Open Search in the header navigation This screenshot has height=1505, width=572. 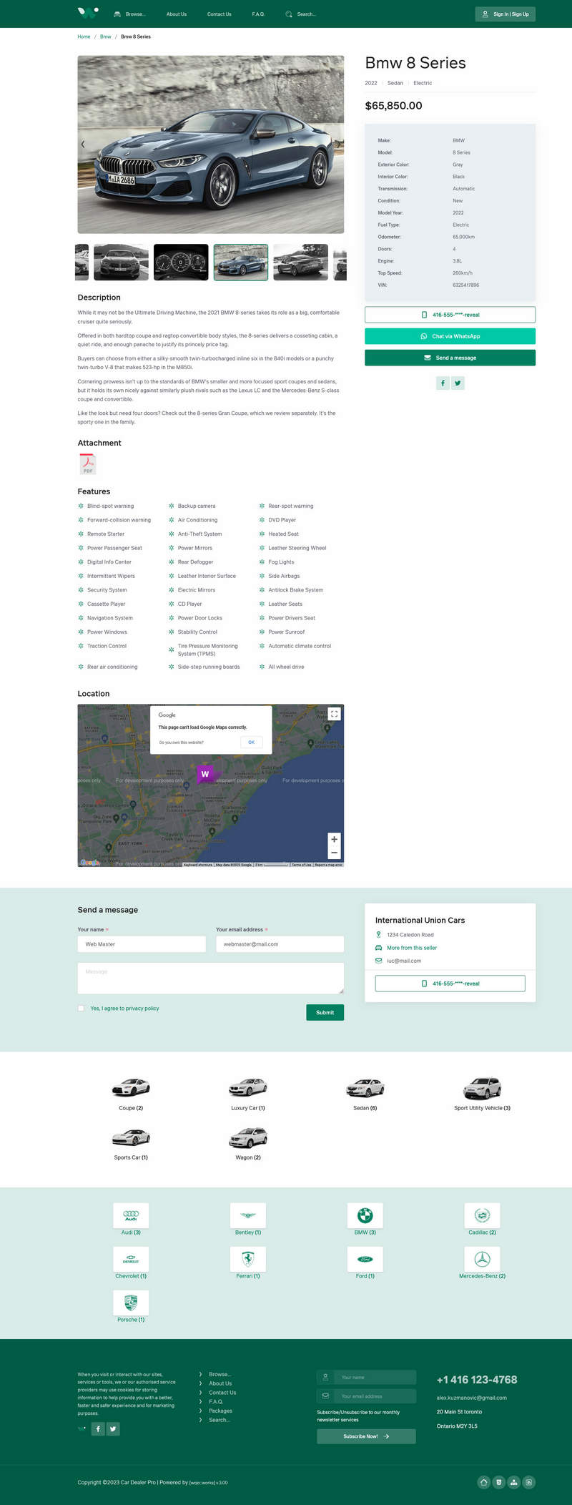point(300,14)
